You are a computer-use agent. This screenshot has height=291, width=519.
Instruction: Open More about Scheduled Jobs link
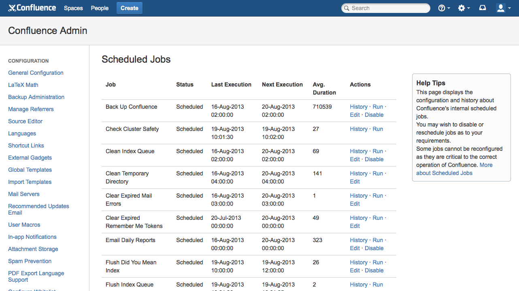pyautogui.click(x=444, y=173)
